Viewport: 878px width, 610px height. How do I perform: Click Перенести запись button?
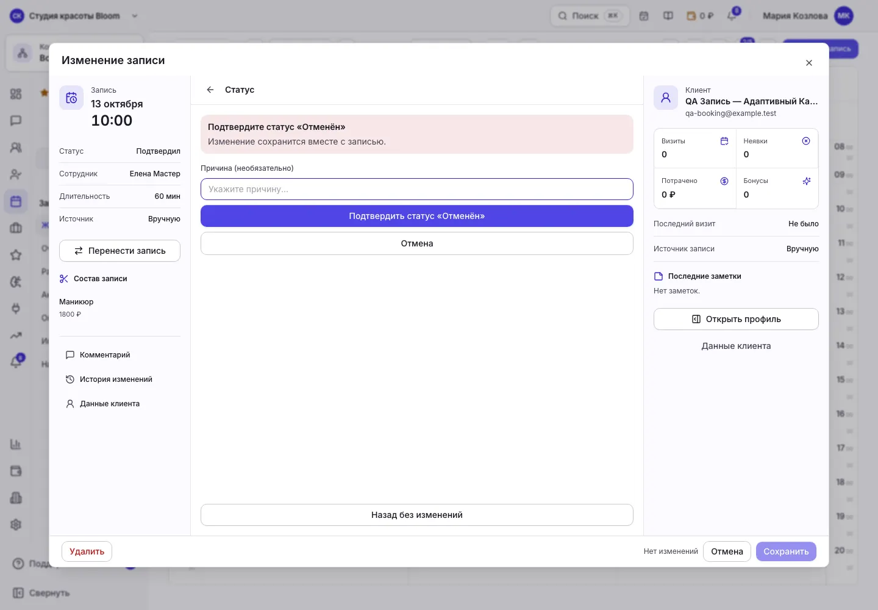pos(120,251)
